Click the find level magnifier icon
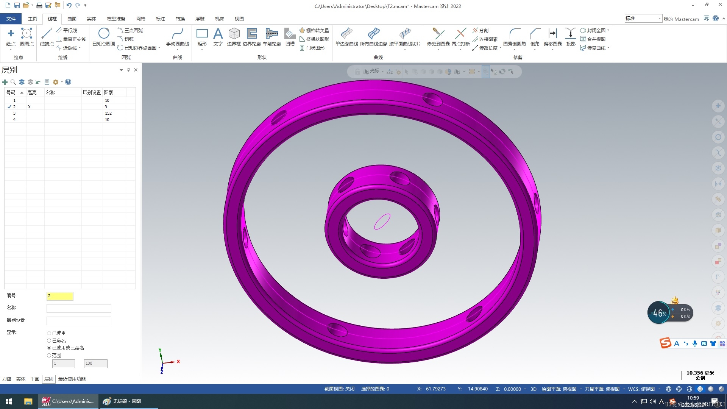 13,82
